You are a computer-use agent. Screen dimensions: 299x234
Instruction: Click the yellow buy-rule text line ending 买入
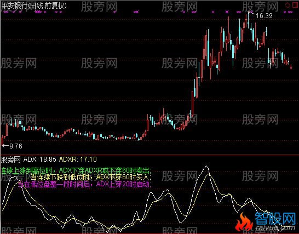[91, 178]
